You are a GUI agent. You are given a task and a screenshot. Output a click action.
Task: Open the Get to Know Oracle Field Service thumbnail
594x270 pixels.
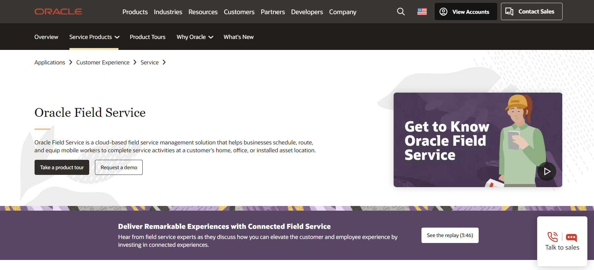click(478, 140)
